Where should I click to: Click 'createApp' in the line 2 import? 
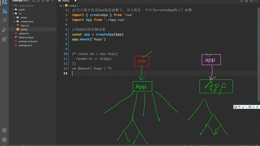click(x=99, y=15)
